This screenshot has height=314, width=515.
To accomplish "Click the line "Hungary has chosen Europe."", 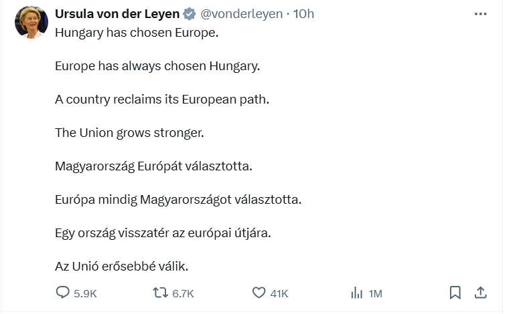I will [137, 31].
